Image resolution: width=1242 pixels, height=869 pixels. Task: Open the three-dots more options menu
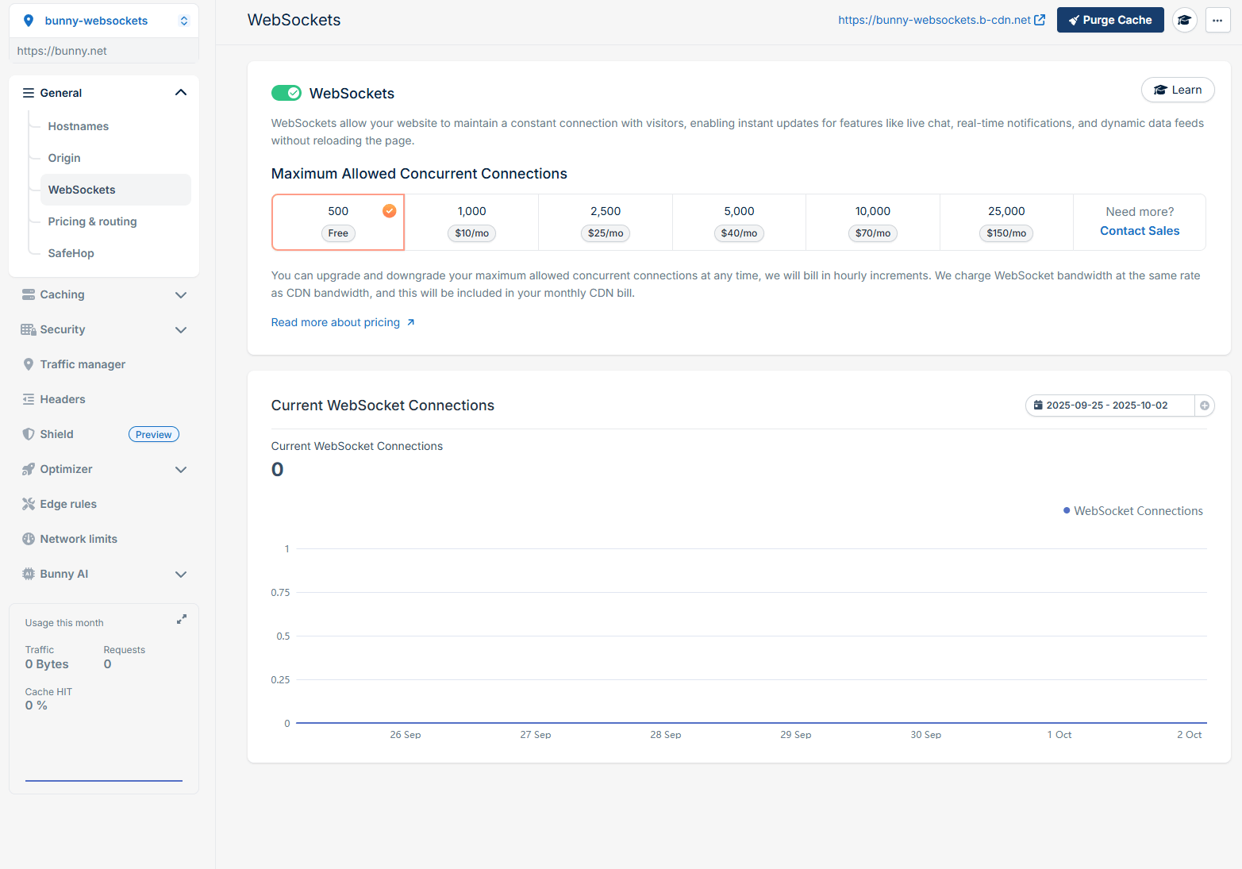pyautogui.click(x=1217, y=20)
